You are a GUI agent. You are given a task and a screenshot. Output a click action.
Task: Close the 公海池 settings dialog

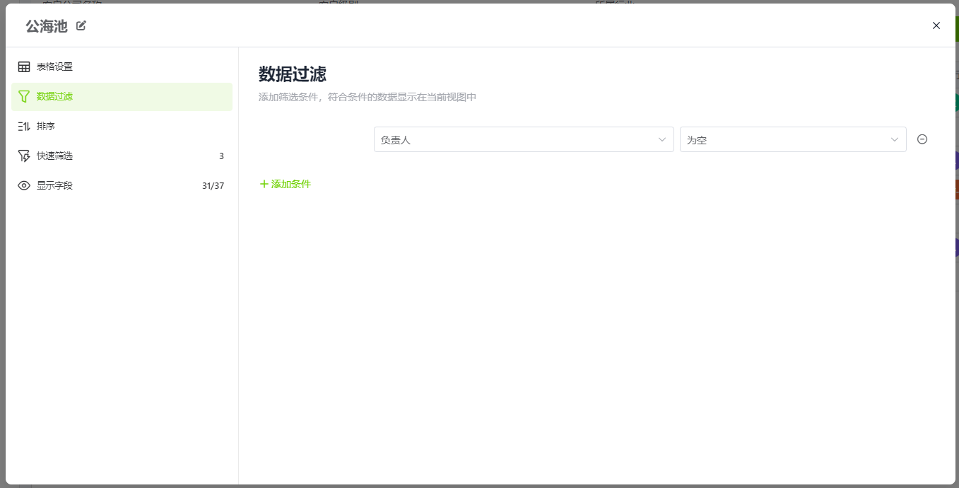point(936,25)
